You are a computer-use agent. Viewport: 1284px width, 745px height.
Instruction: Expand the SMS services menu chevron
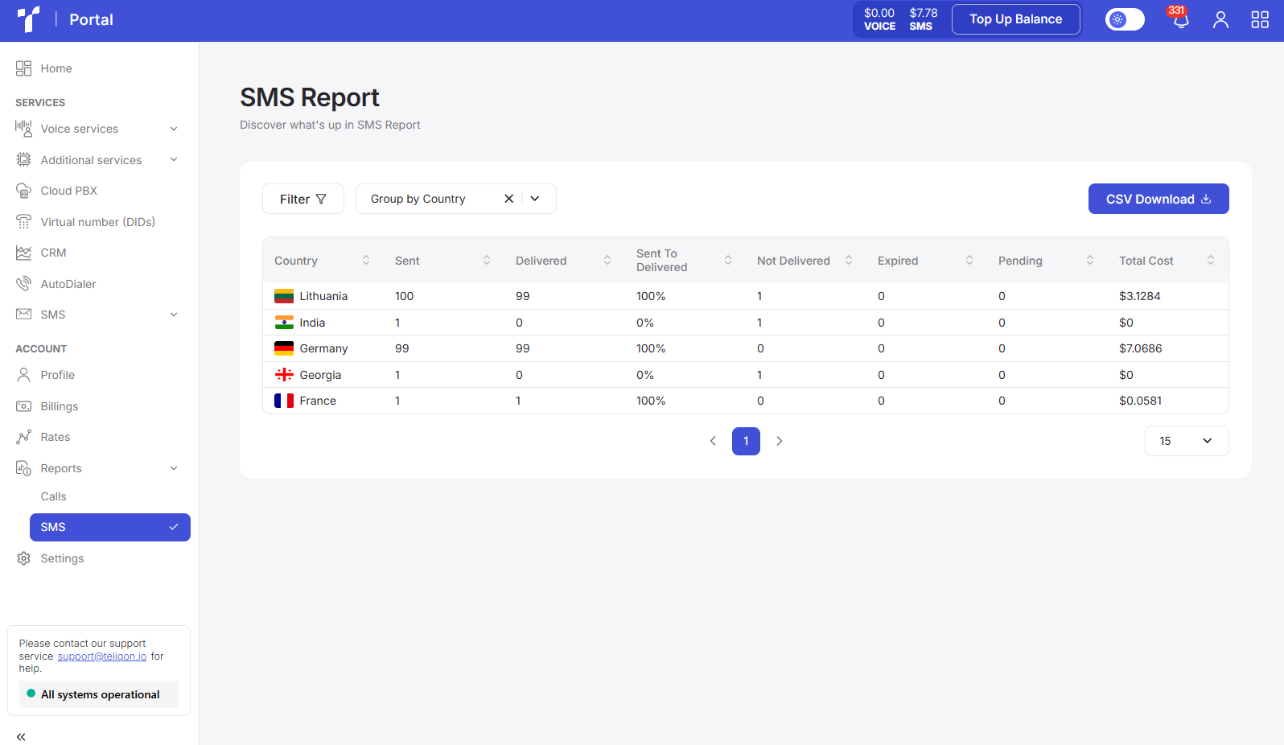[x=174, y=315]
